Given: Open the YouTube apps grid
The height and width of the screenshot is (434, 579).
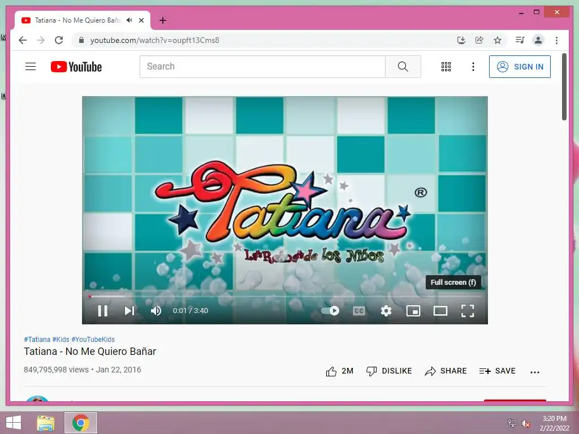Looking at the screenshot, I should pos(446,67).
